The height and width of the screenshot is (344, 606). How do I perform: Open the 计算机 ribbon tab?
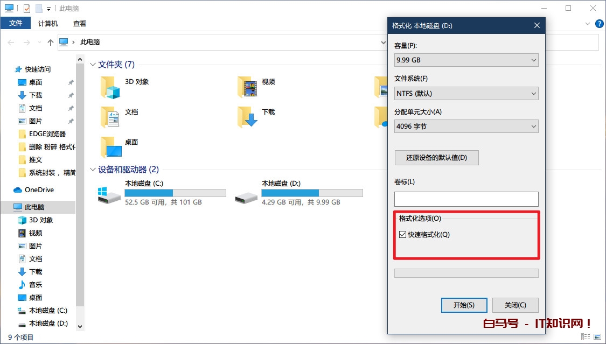click(48, 24)
